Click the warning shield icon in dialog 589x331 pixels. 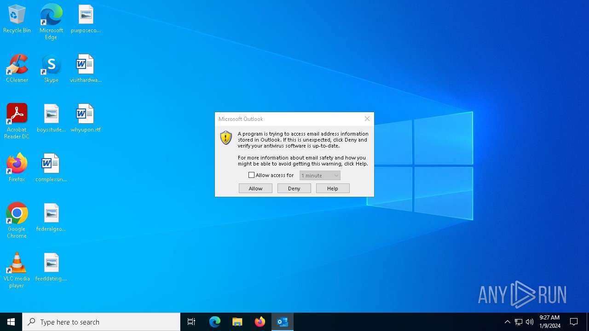[226, 137]
